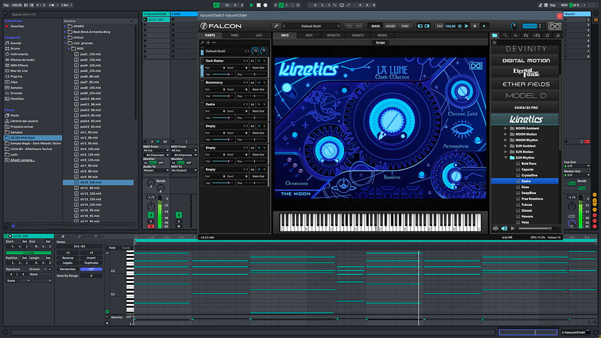
Task: Launch the str10_100 clip in track 1
Action: click(x=145, y=20)
